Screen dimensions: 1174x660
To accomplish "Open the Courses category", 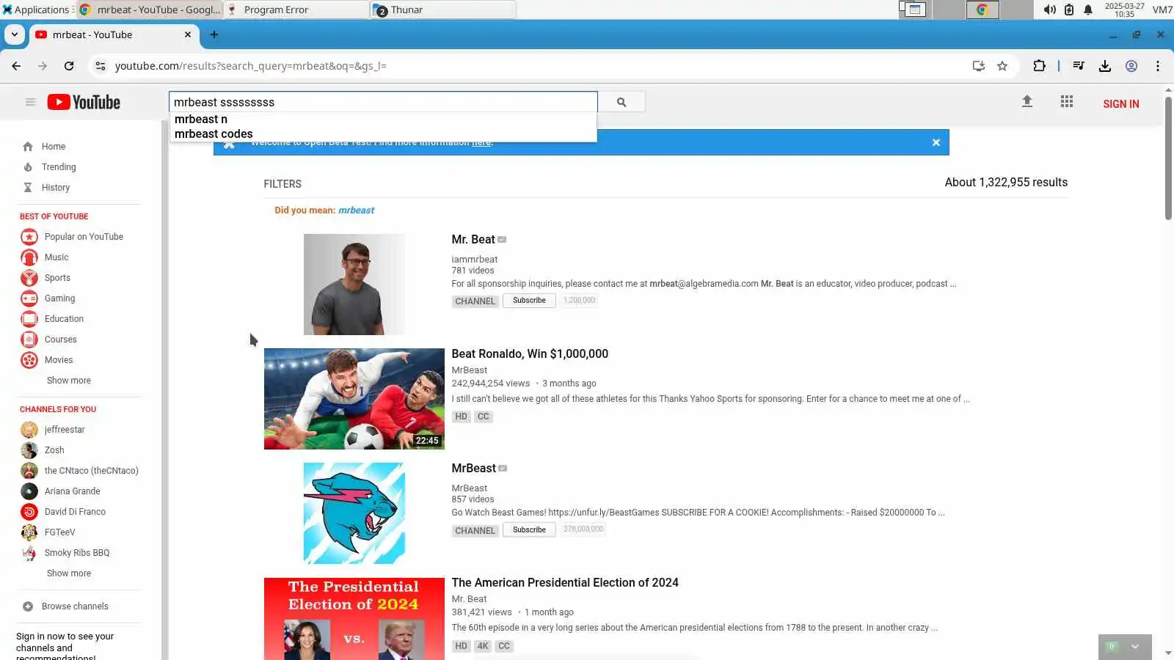I will [x=60, y=340].
